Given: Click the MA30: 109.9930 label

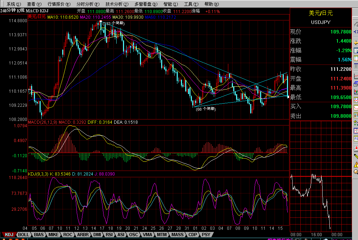Looking at the screenshot, I should coord(128,17).
